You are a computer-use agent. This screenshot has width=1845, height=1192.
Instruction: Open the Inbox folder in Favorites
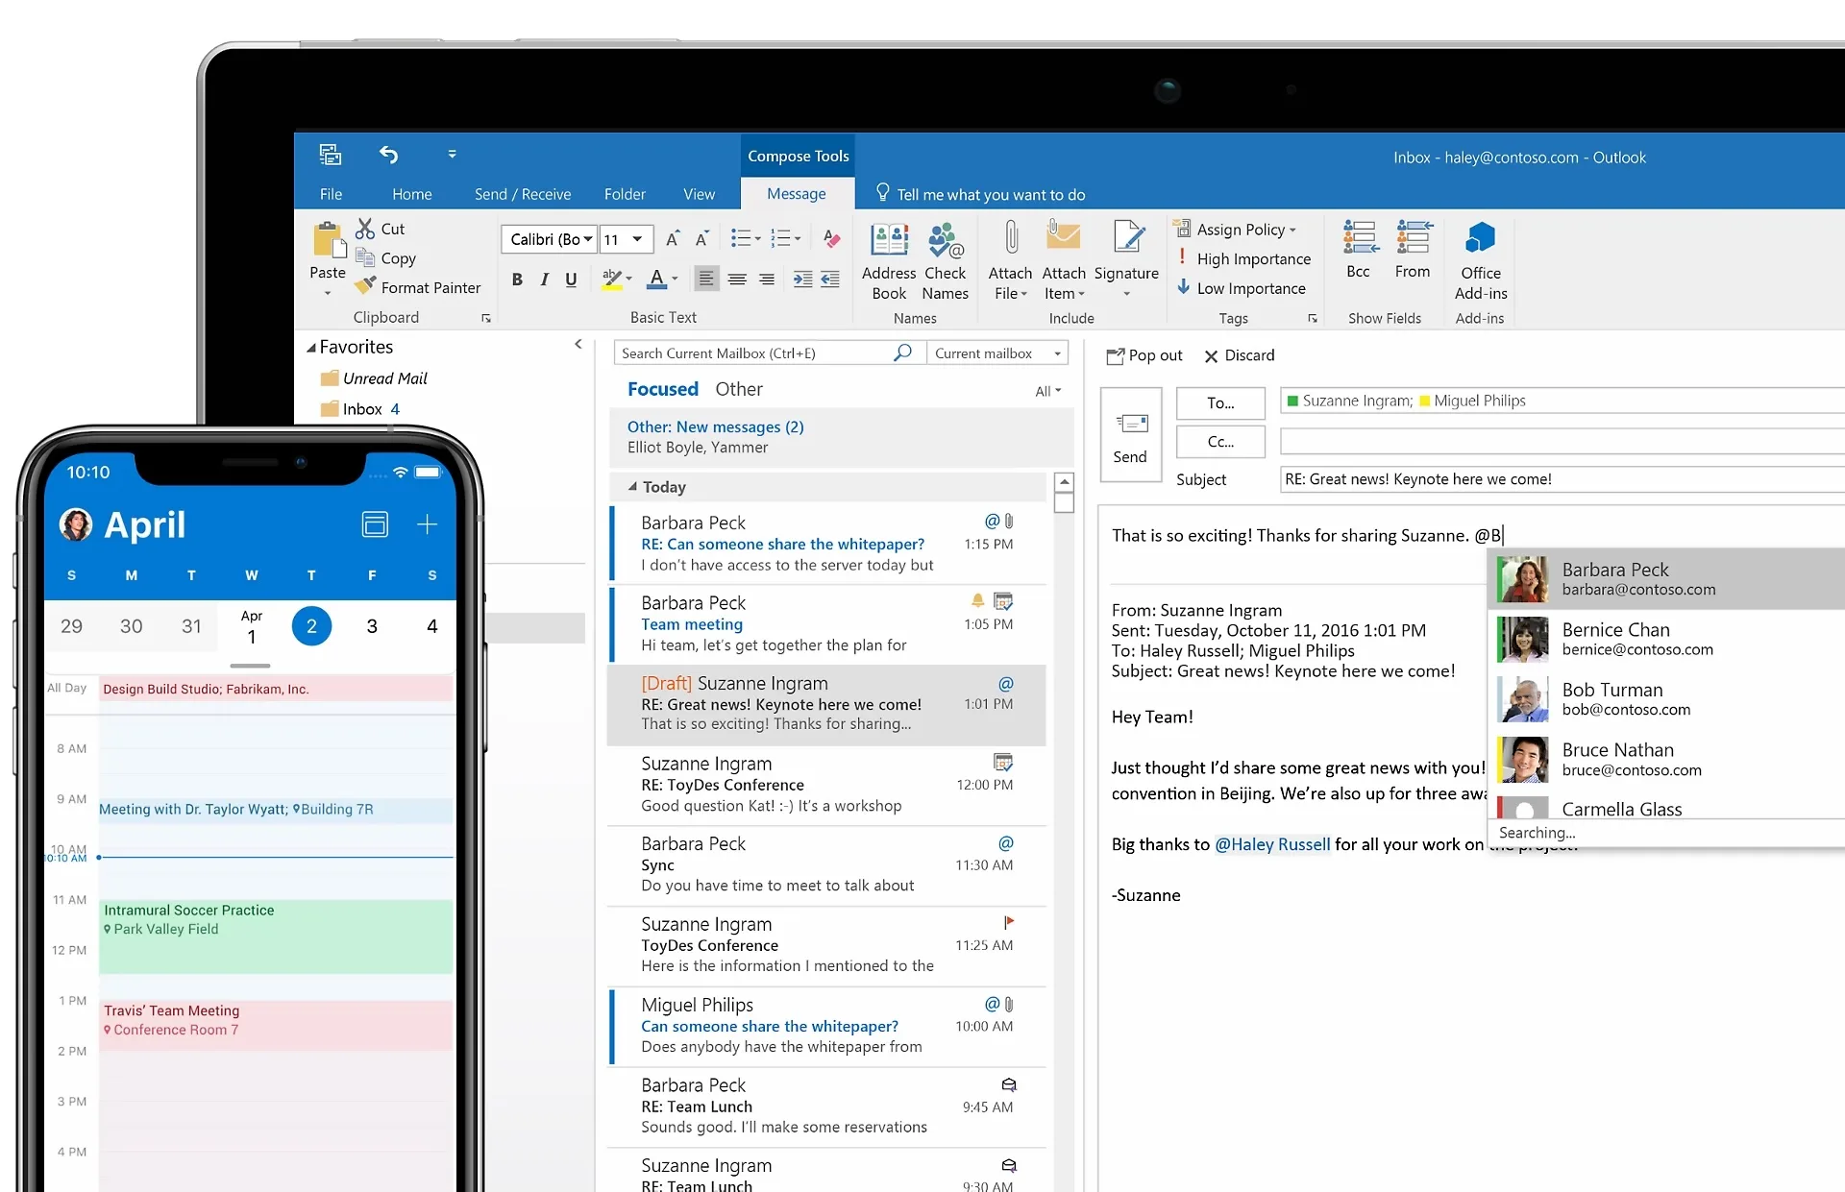point(360,409)
